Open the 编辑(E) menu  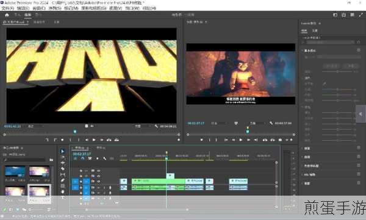tap(23, 8)
